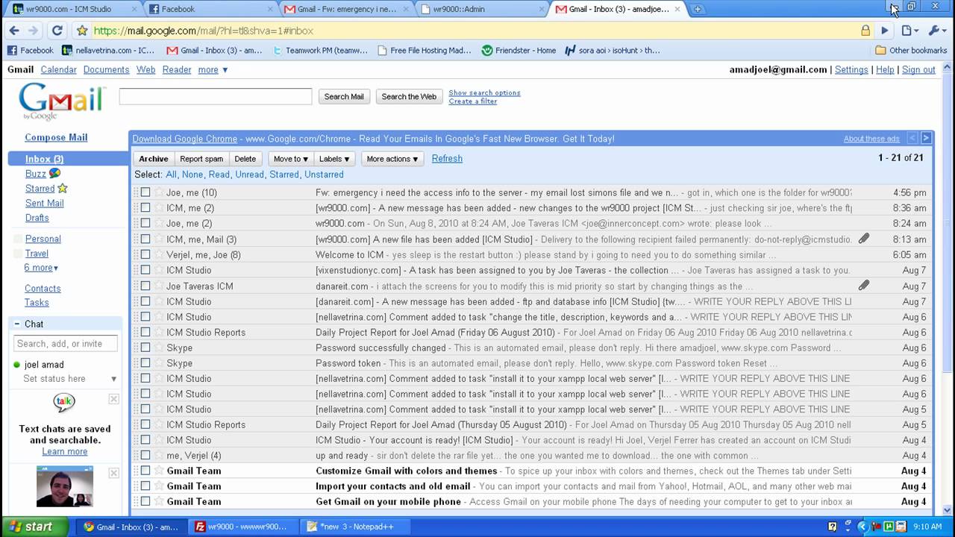Select Unread messages filter link
The height and width of the screenshot is (537, 955).
click(249, 175)
